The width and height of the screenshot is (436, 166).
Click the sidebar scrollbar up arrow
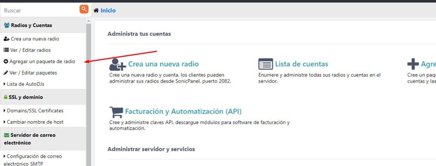click(89, 21)
